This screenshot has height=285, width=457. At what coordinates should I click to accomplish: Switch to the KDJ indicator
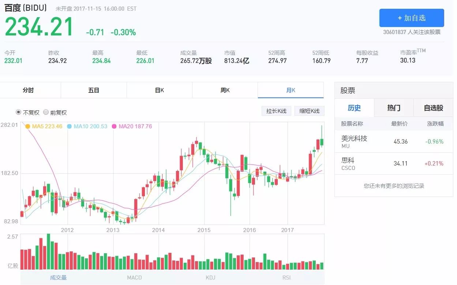[x=211, y=278]
